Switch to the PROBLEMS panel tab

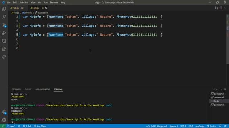pos(16,89)
